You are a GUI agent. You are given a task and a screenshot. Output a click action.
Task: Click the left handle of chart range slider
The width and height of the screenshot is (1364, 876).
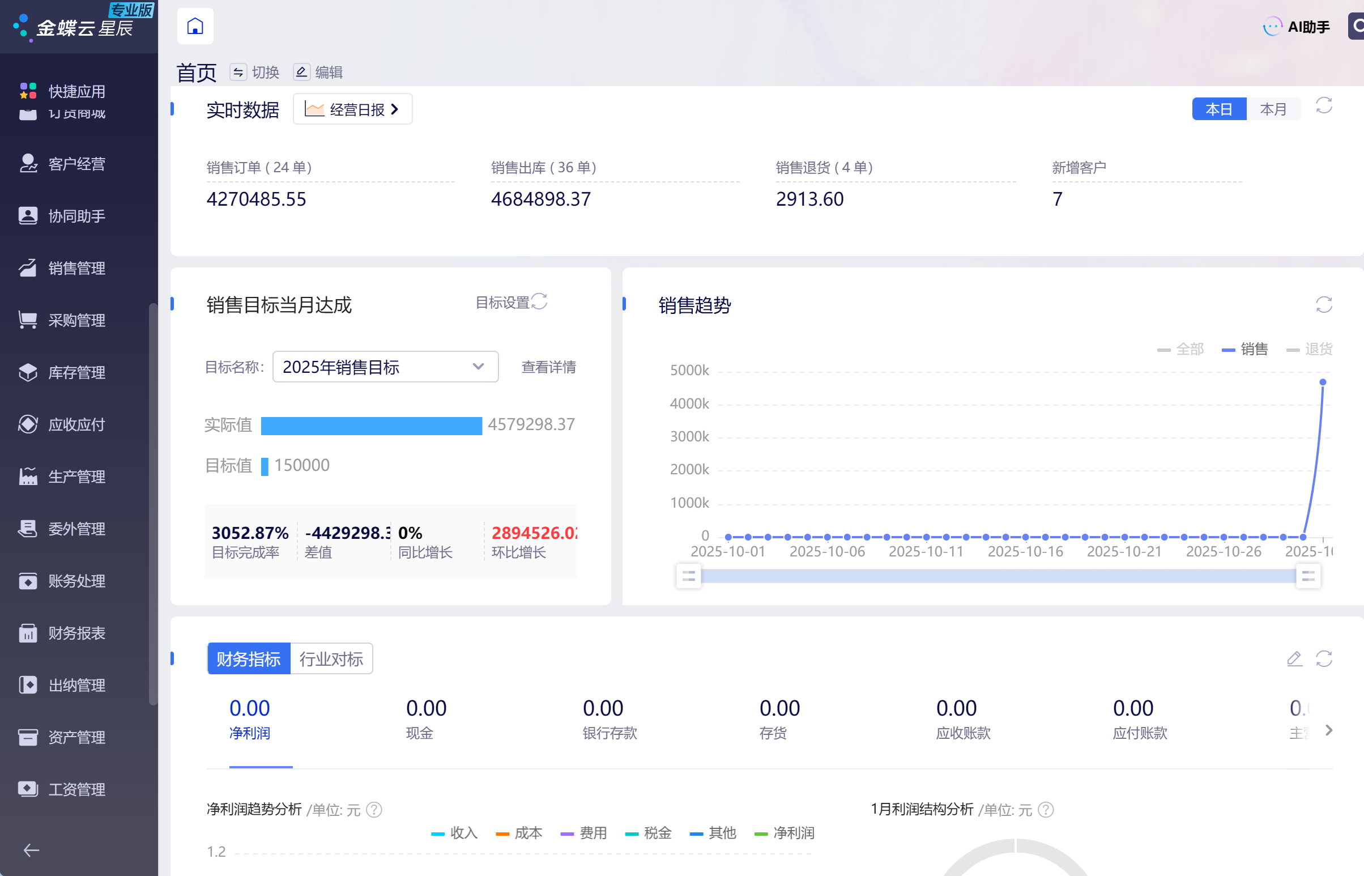[689, 576]
